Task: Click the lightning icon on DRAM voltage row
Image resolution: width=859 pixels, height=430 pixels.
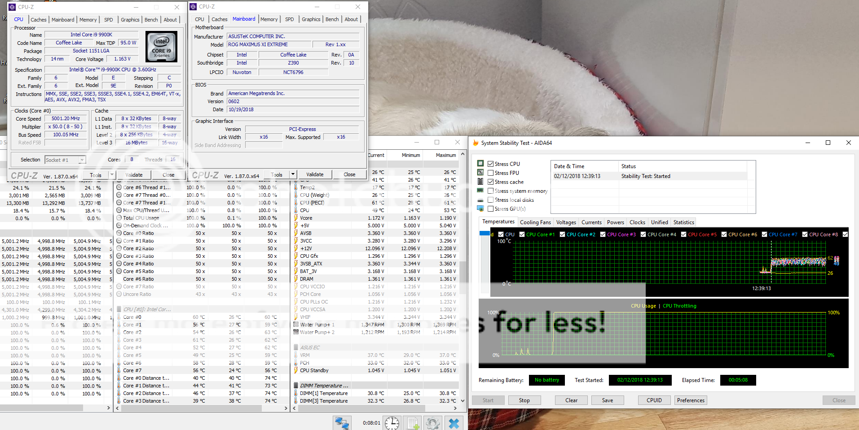Action: coord(296,279)
